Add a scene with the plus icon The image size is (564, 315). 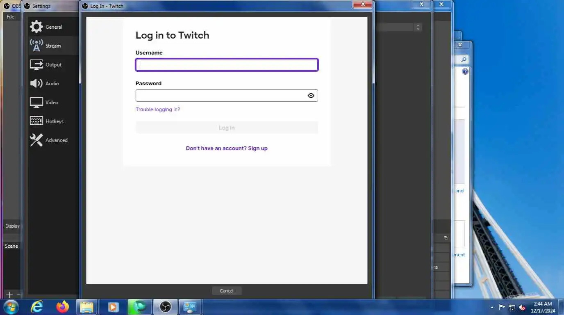(x=9, y=294)
